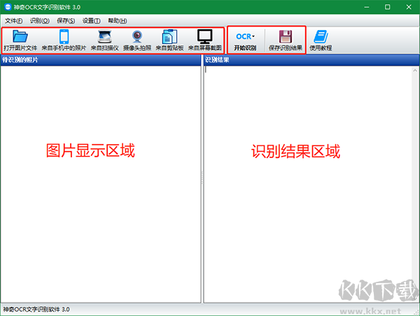The image size is (420, 316).
Task: Open an image file with the folder icon
Action: click(20, 36)
